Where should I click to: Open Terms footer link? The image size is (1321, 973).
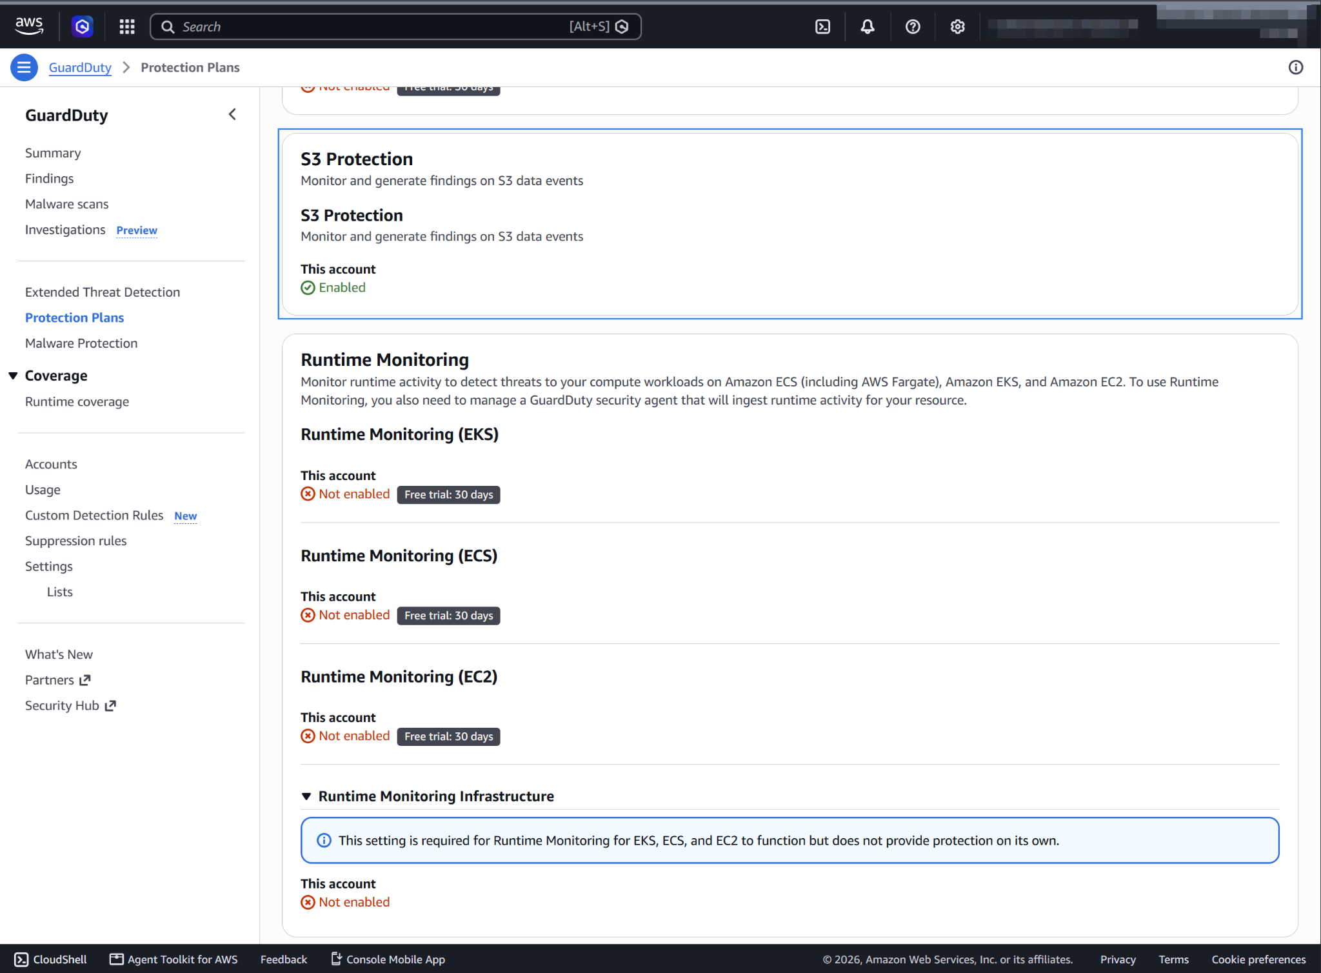tap(1173, 959)
